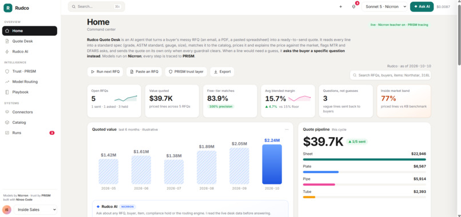Click Paste an RFQ button
The height and width of the screenshot is (217, 461).
coord(144,71)
